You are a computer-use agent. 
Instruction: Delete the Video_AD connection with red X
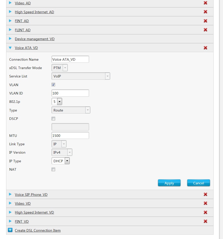click(205, 3)
